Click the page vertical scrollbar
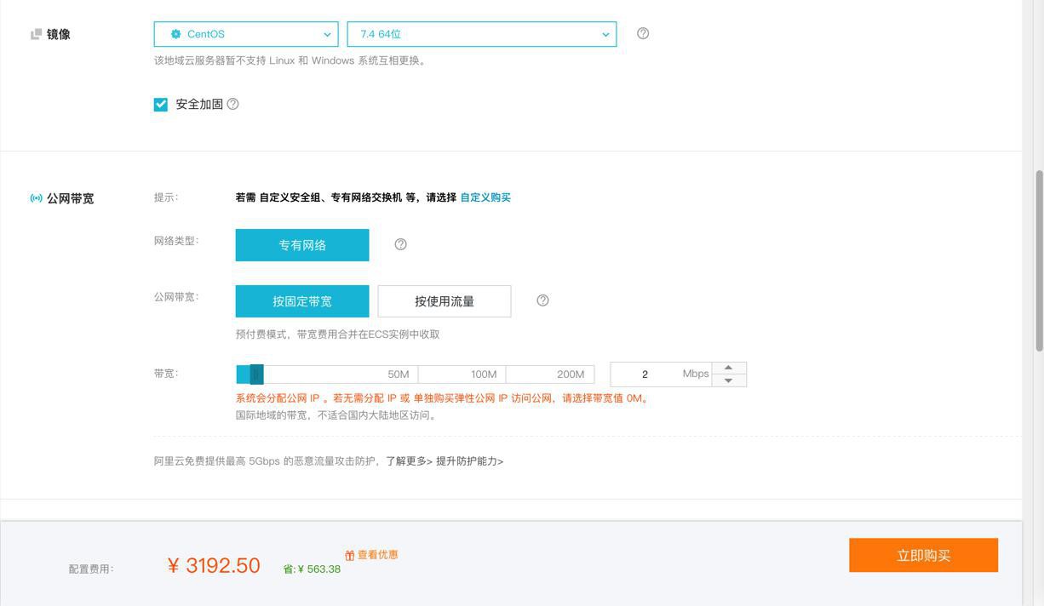The height and width of the screenshot is (606, 1044). pyautogui.click(x=1039, y=260)
